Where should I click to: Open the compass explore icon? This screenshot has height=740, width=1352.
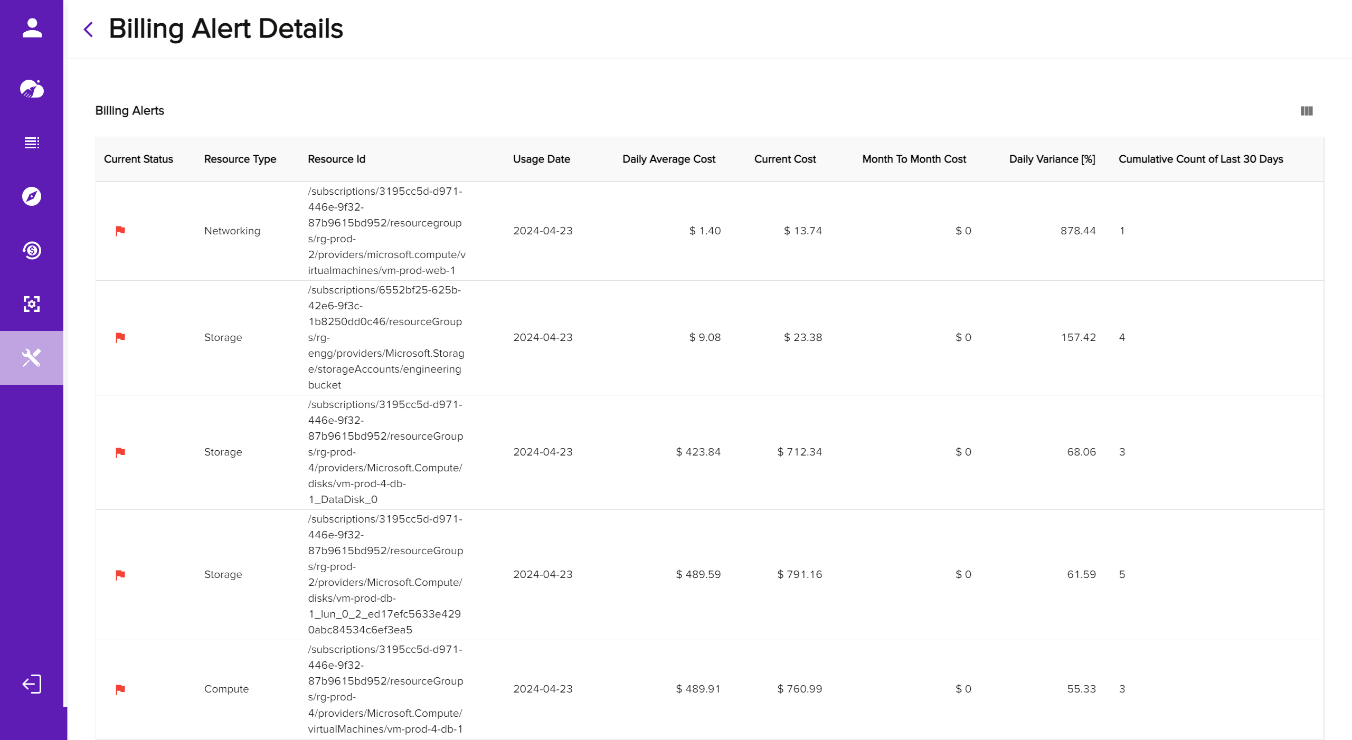(x=32, y=196)
